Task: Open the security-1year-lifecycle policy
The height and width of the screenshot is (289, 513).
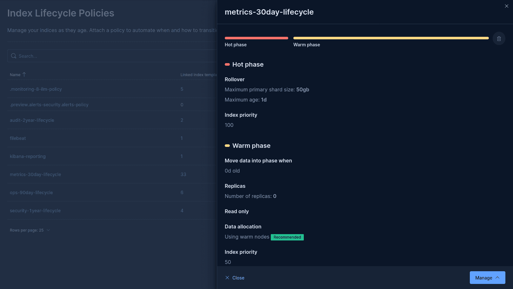Action: coord(35,211)
